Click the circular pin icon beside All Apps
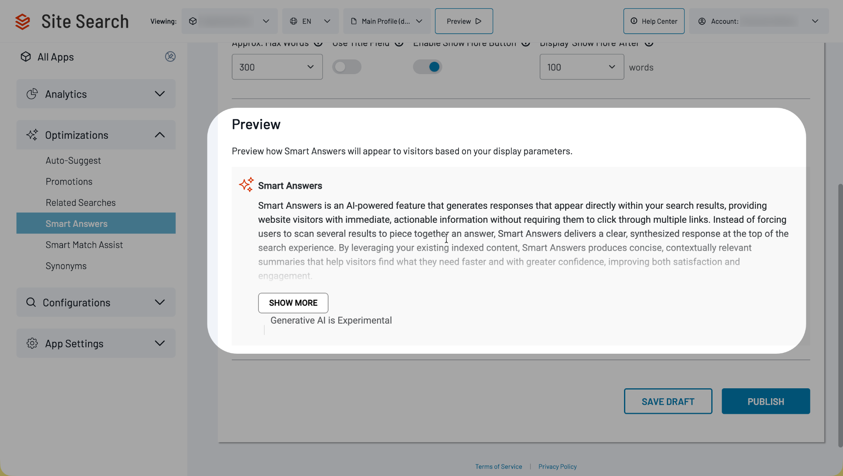Screen dimensions: 843x476 [170, 56]
